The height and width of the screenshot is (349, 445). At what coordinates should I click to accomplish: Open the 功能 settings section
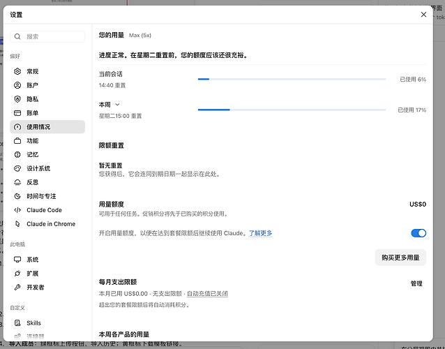click(x=47, y=141)
